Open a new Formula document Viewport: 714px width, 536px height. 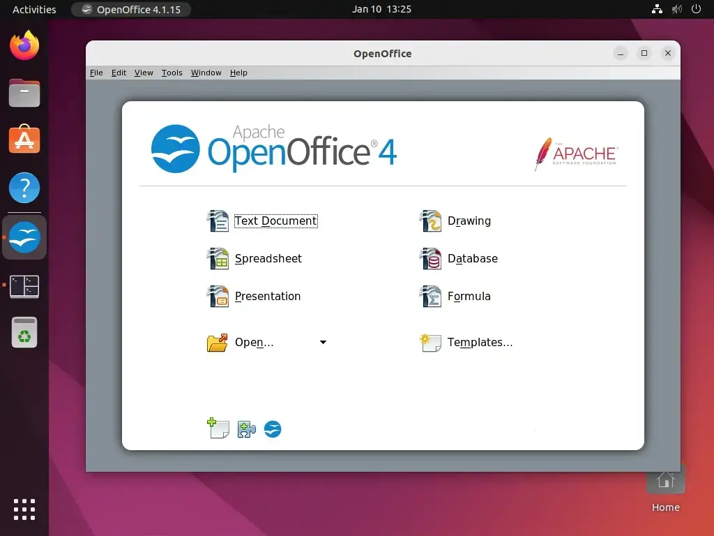pos(468,296)
